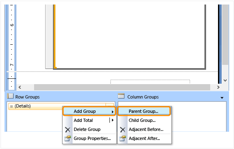Click the horizontal scrollbar right arrow
The width and height of the screenshot is (234, 149).
pos(218,87)
